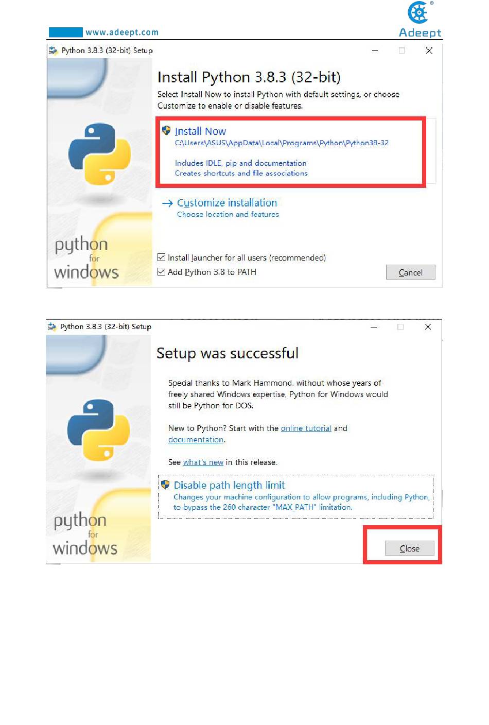The width and height of the screenshot is (489, 725).
Task: Click the Cancel button
Action: point(411,272)
